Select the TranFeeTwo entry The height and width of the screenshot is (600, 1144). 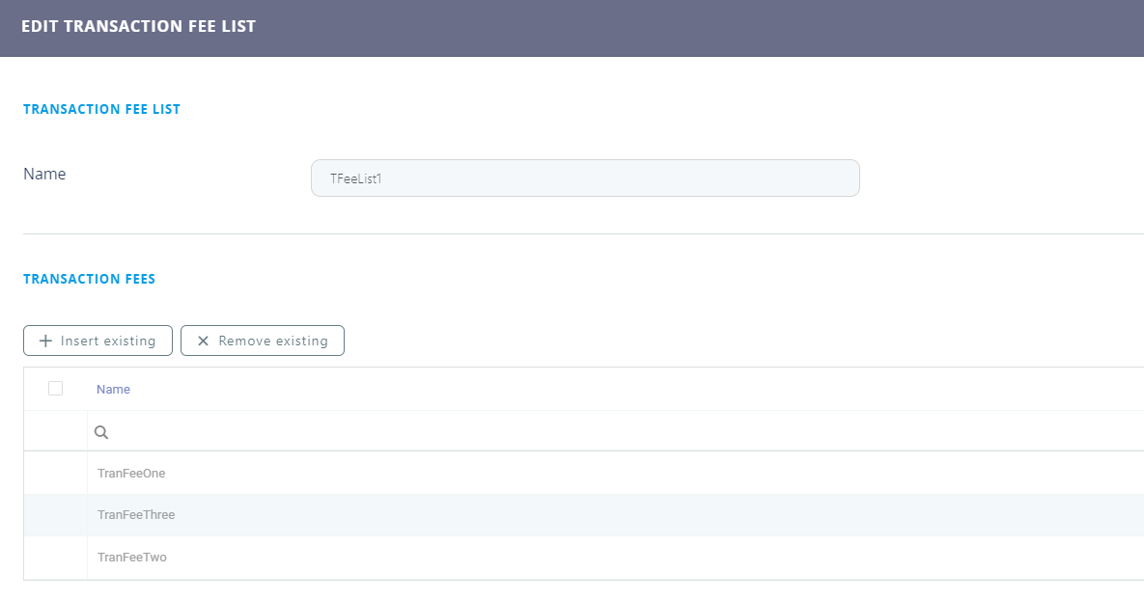[132, 558]
